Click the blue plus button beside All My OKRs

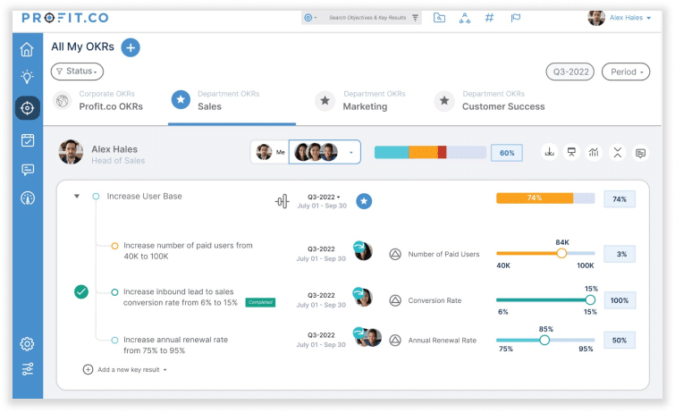click(x=131, y=47)
